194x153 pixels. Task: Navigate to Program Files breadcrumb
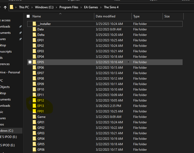pos(69,7)
